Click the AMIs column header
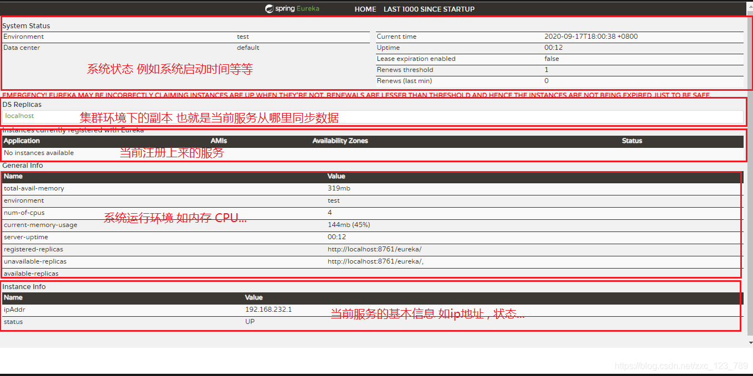 [x=219, y=141]
